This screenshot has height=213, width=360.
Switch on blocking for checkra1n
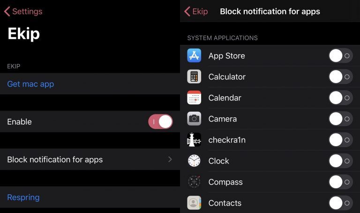pos(341,140)
